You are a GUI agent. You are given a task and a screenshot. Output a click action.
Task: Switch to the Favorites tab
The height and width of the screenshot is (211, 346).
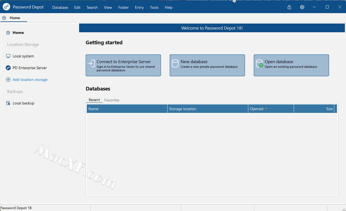tap(112, 100)
